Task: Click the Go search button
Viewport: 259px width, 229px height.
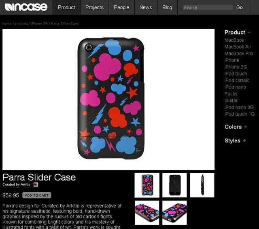Action: click(239, 7)
